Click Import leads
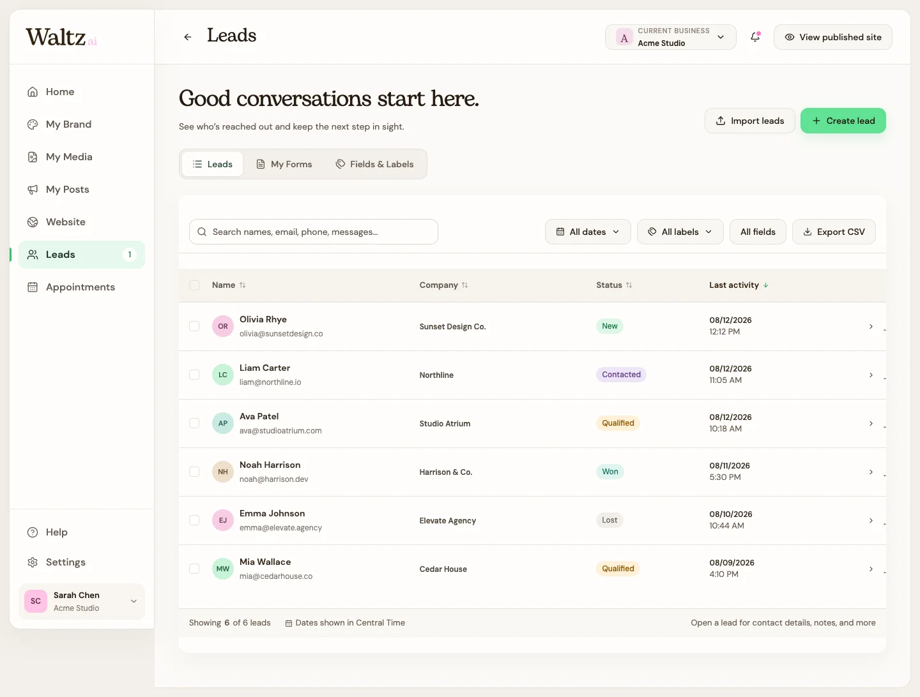 pos(750,121)
